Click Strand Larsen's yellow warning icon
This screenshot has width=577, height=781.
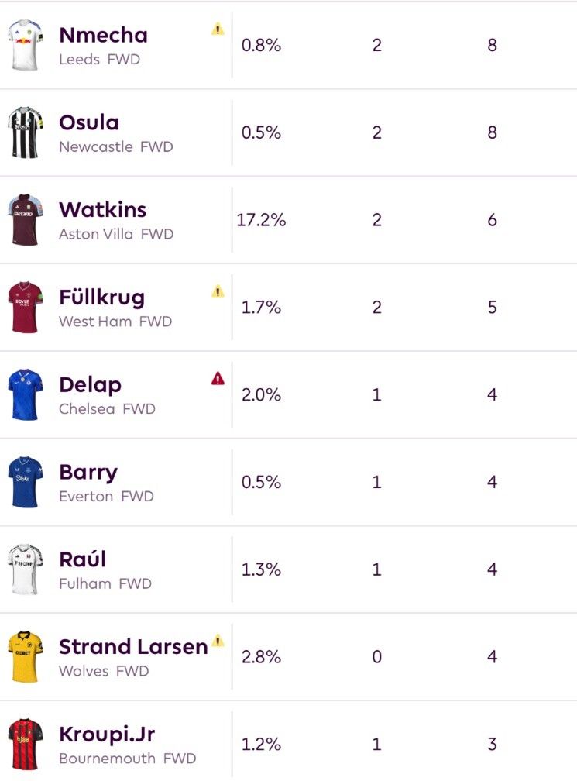point(218,641)
